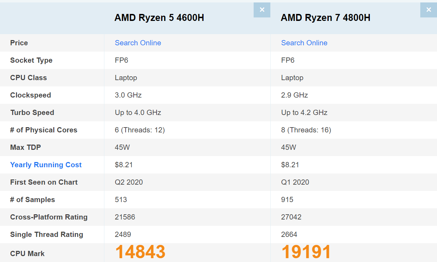Select $8.21 cost for Ryzen 7 4800H

(x=290, y=165)
